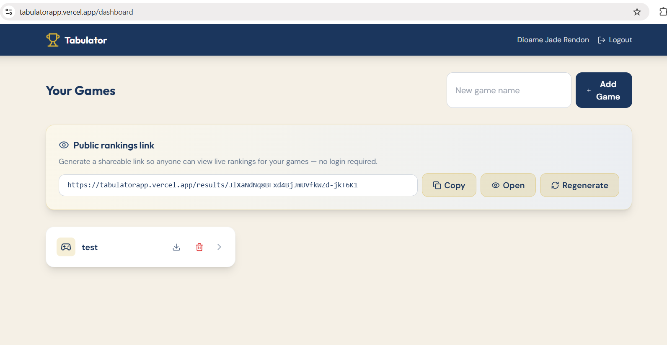Open the site information icon in address bar
Screen dimensions: 667x345
coord(9,12)
